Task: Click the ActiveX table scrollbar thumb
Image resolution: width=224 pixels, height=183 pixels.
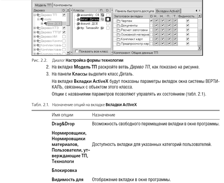Action: [200, 37]
